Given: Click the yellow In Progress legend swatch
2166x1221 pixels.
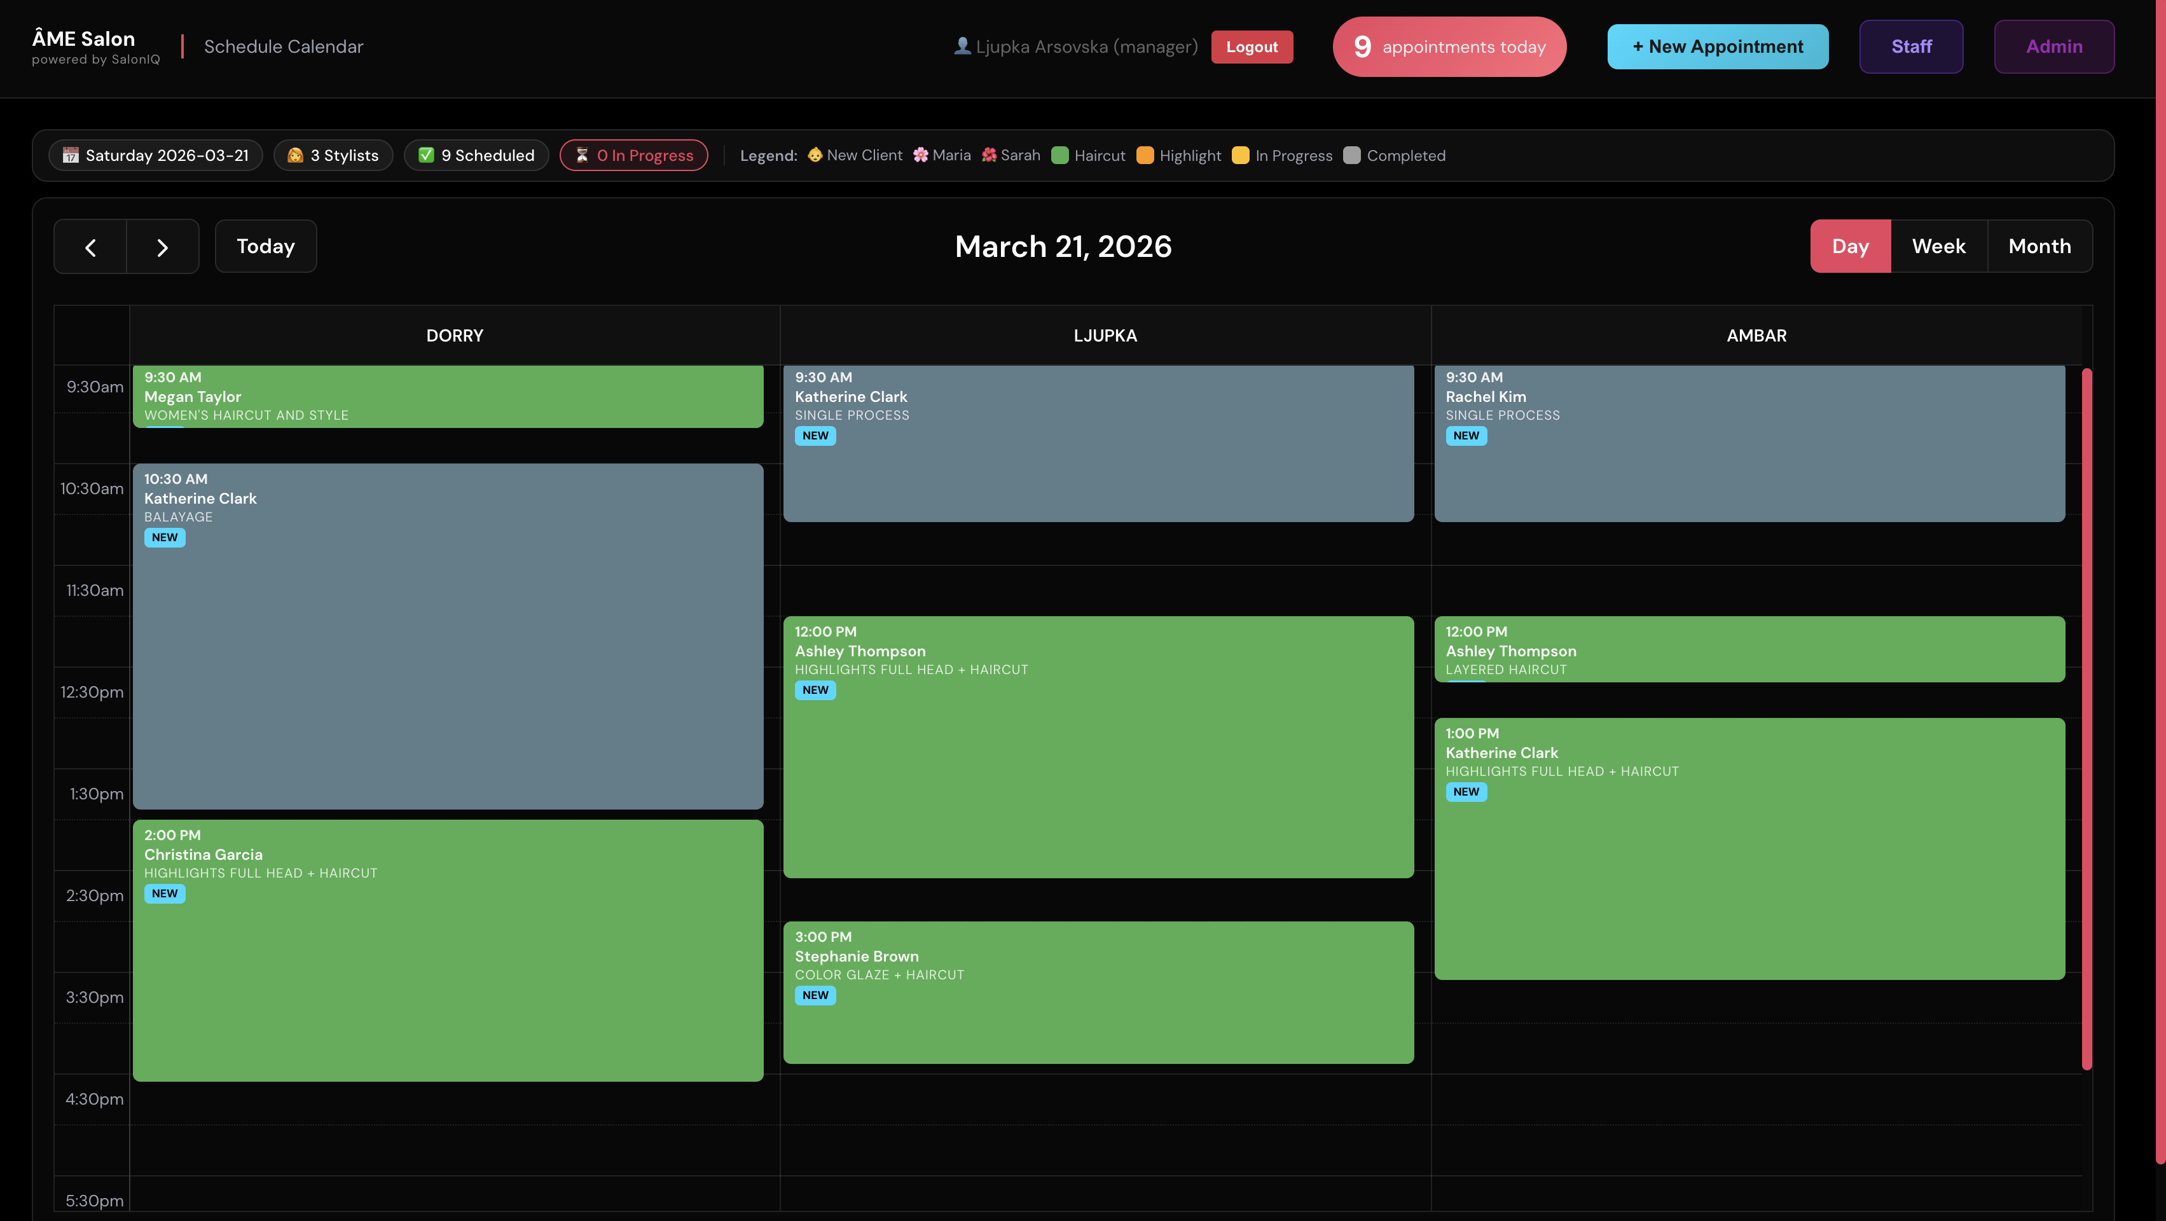Looking at the screenshot, I should (x=1240, y=156).
